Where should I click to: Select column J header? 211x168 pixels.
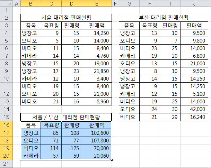(194, 3)
